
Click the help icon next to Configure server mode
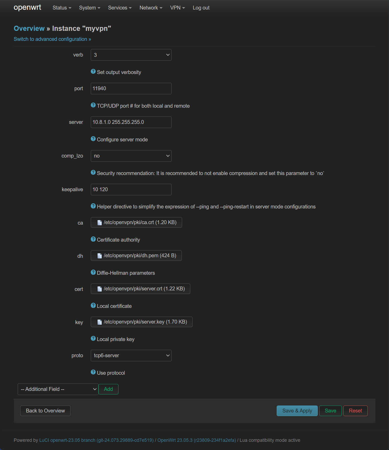93,139
